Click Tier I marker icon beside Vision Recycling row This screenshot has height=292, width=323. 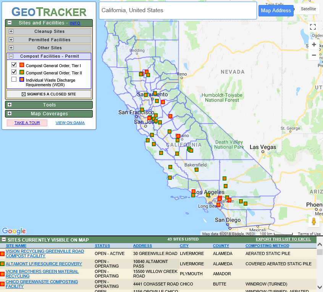point(2,254)
